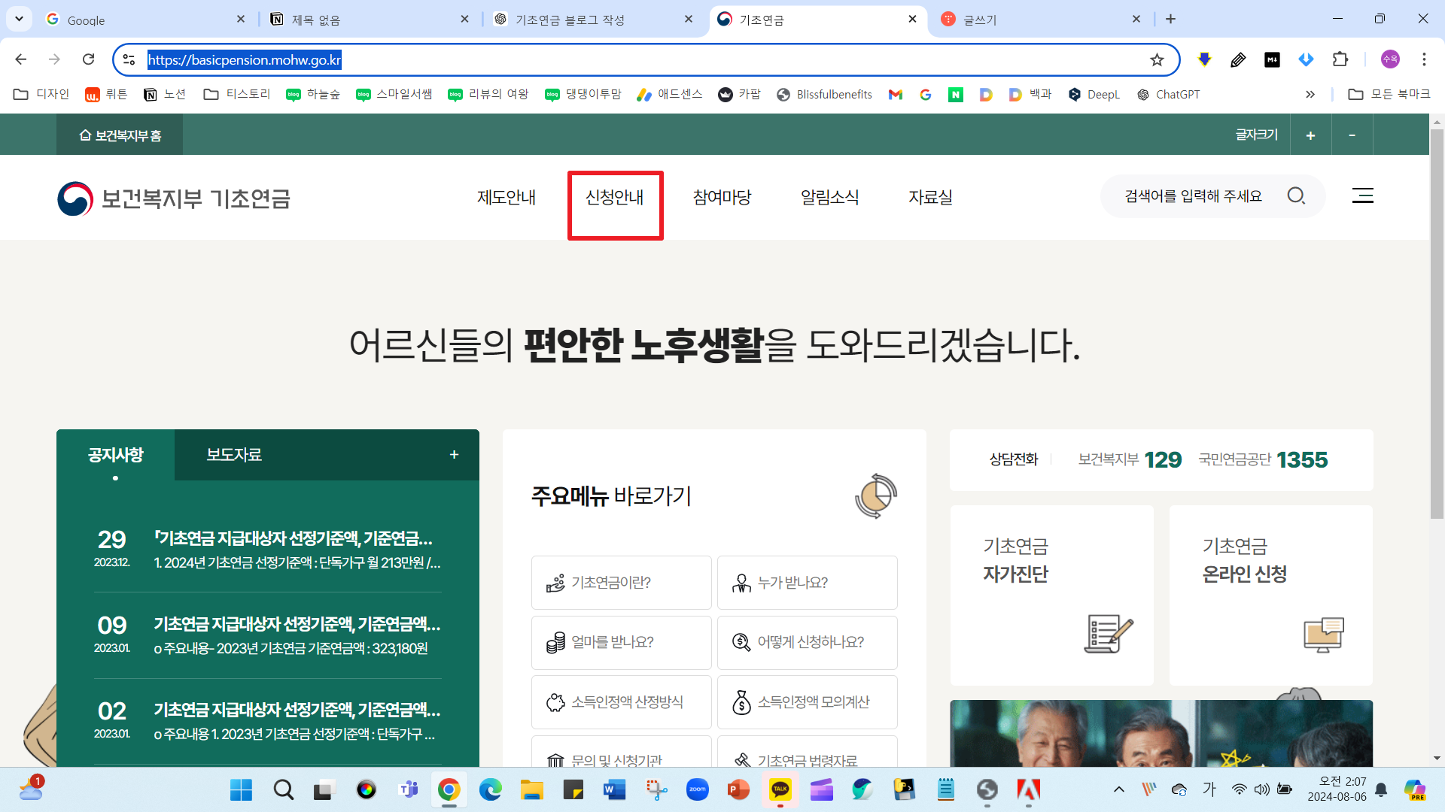Bookmark this page with the star icon
The width and height of the screenshot is (1445, 812).
[1157, 60]
